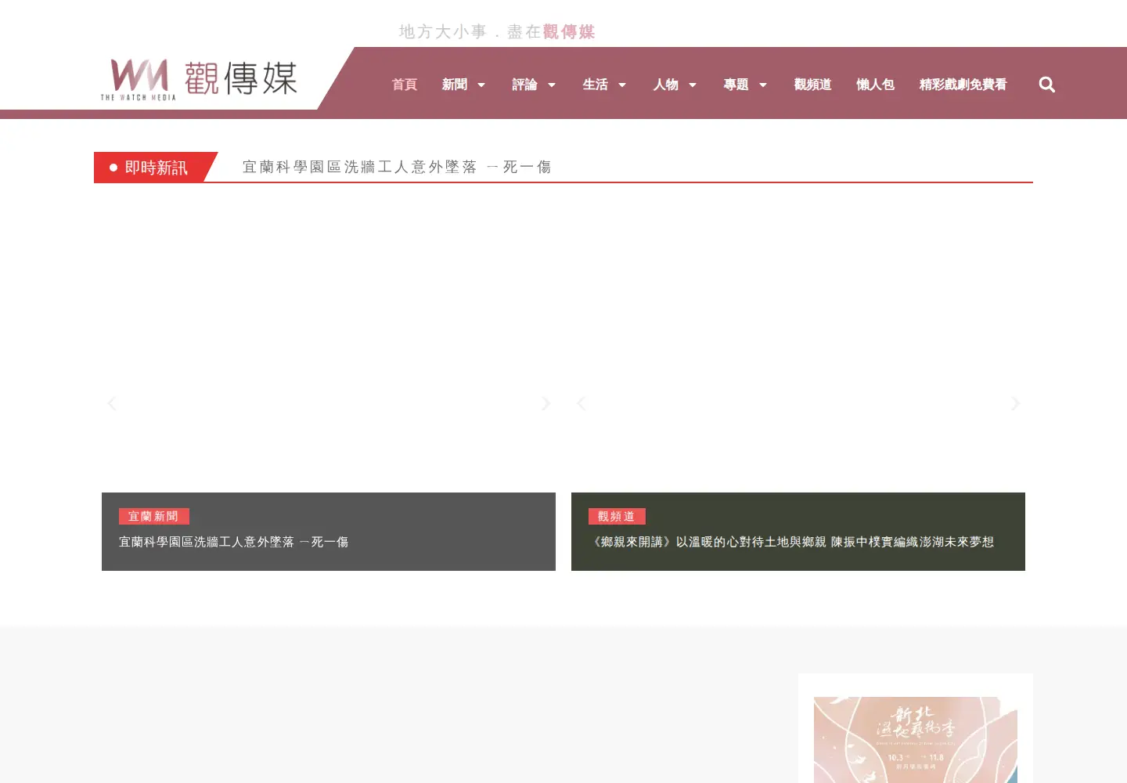
Task: Go to previous slide in right carousel
Action: (x=582, y=403)
